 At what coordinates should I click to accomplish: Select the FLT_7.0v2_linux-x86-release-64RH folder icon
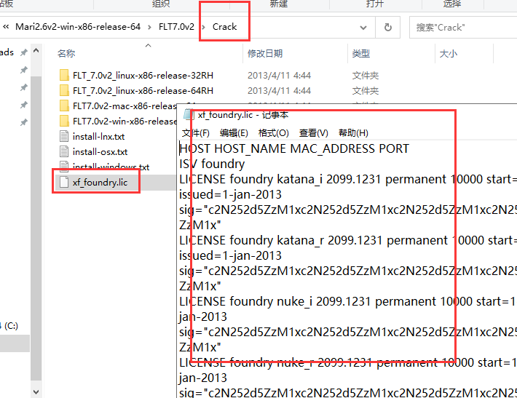coord(64,91)
